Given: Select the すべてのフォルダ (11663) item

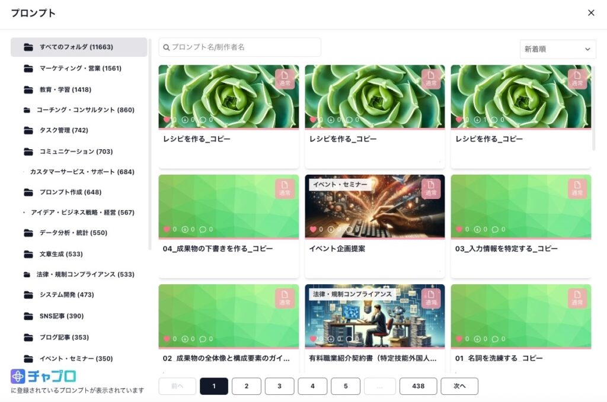Looking at the screenshot, I should pyautogui.click(x=76, y=47).
